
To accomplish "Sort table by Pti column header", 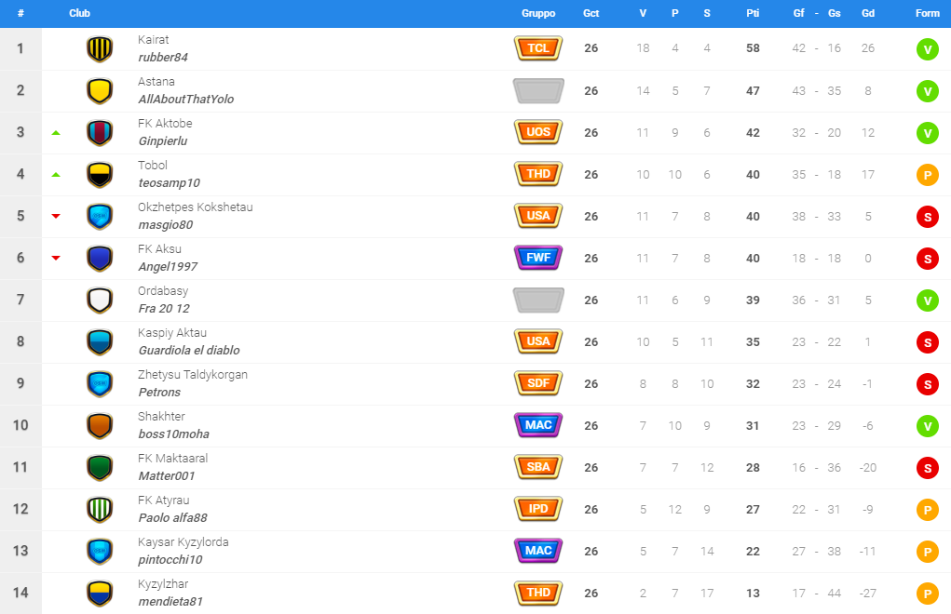I will [x=753, y=13].
